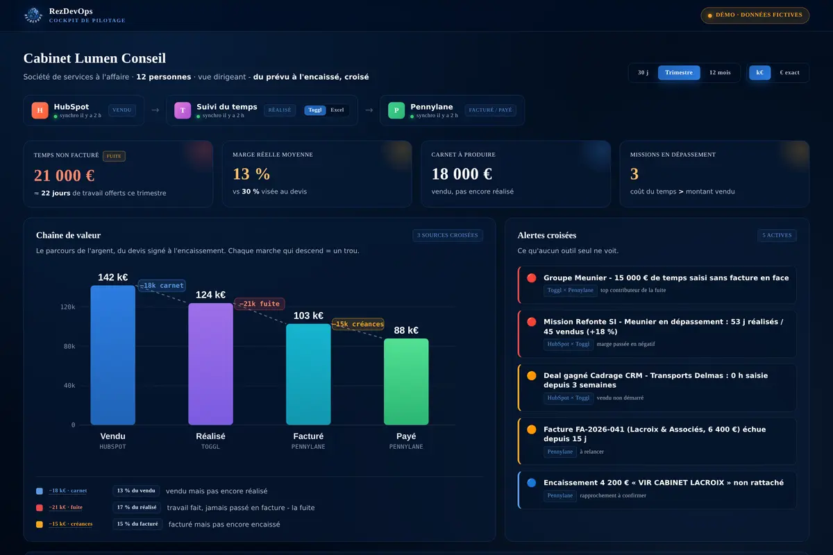This screenshot has height=555, width=833.
Task: Click red alert dot for Mission Refonte SI
Action: coord(532,322)
